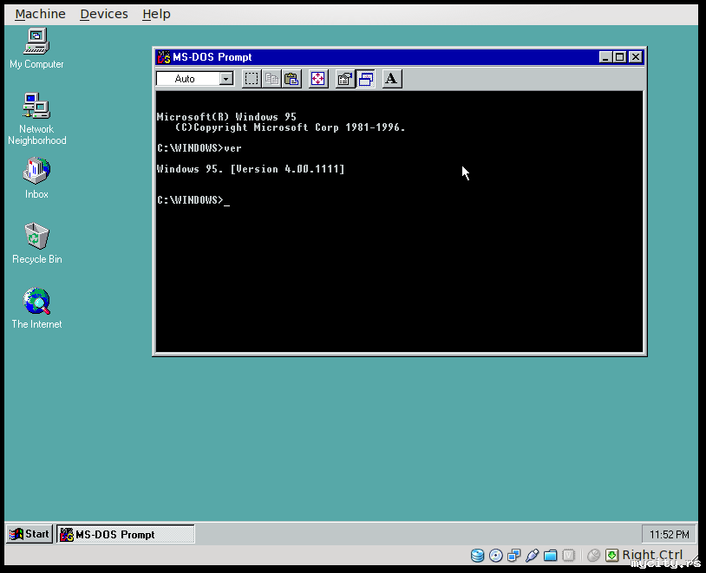Image resolution: width=706 pixels, height=573 pixels.
Task: Select the Recycle Bin desktop icon
Action: coord(36,243)
